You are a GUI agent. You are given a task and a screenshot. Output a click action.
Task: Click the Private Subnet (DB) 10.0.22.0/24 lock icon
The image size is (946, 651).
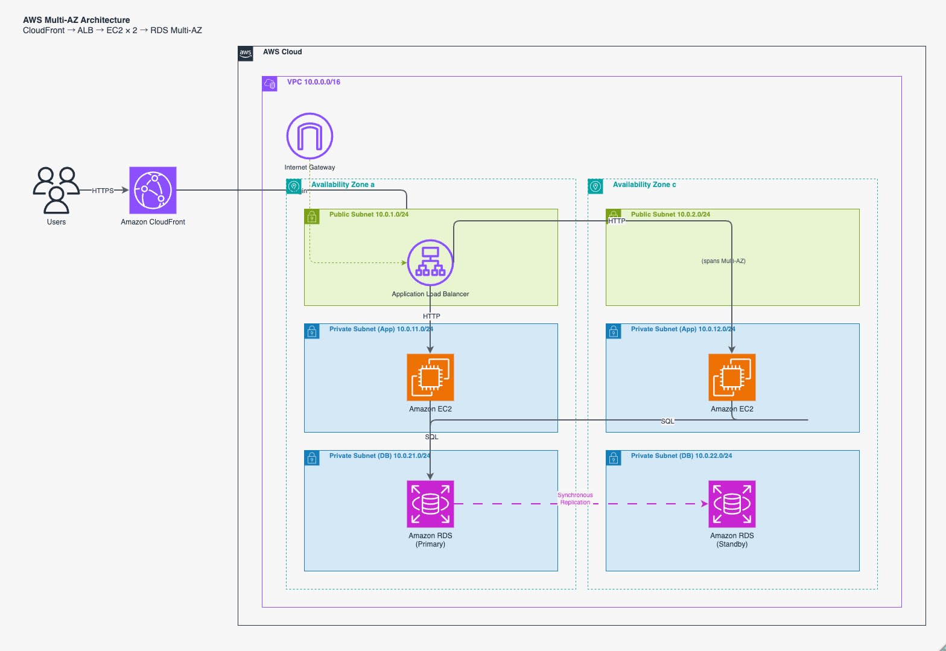tap(614, 458)
